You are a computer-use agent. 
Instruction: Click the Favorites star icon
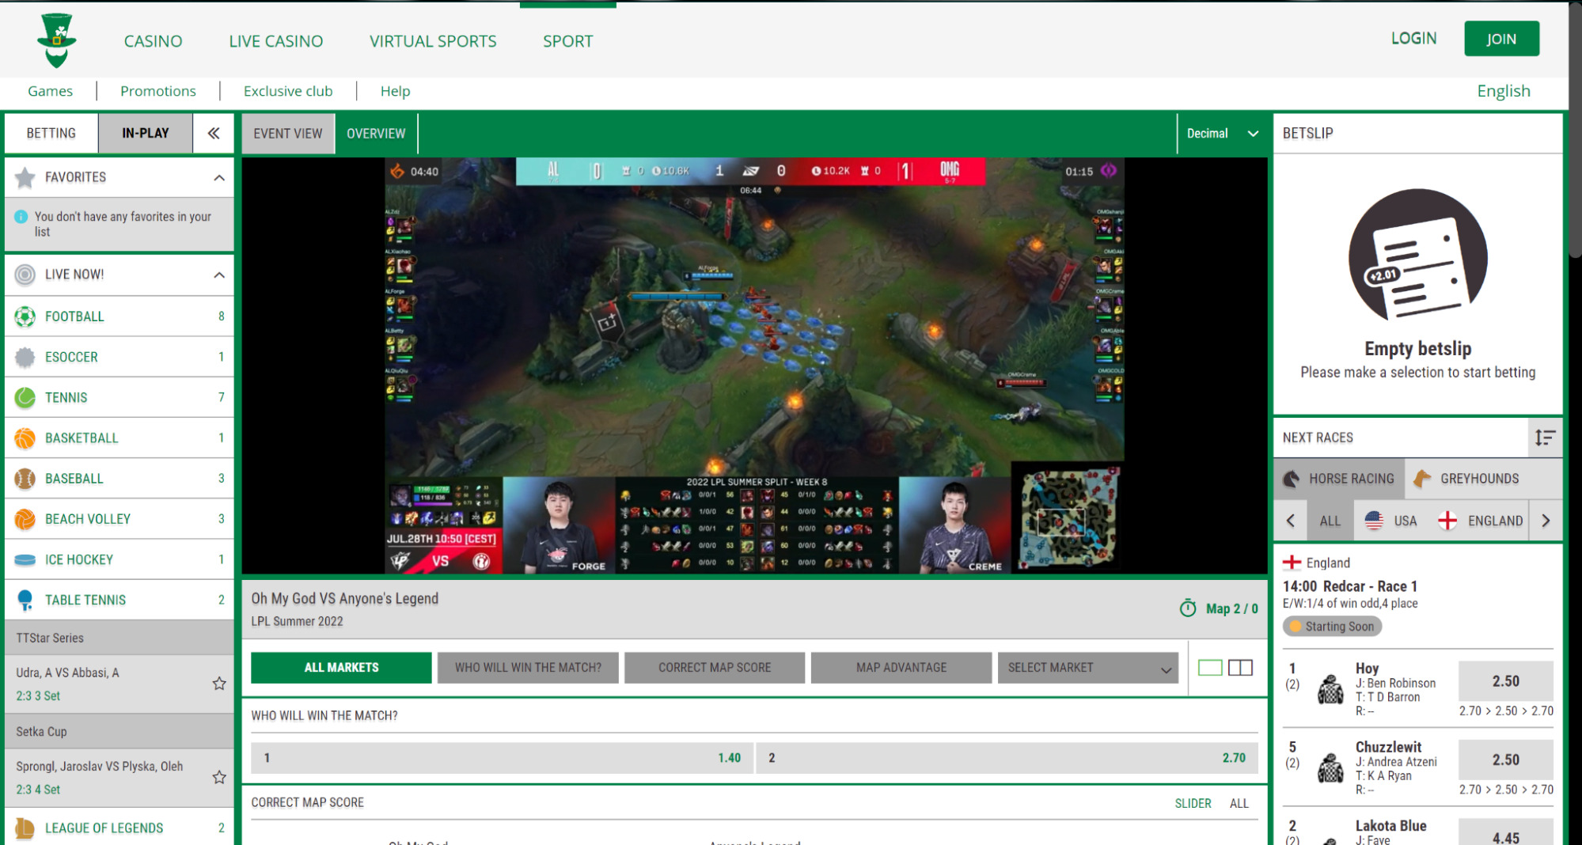coord(25,177)
